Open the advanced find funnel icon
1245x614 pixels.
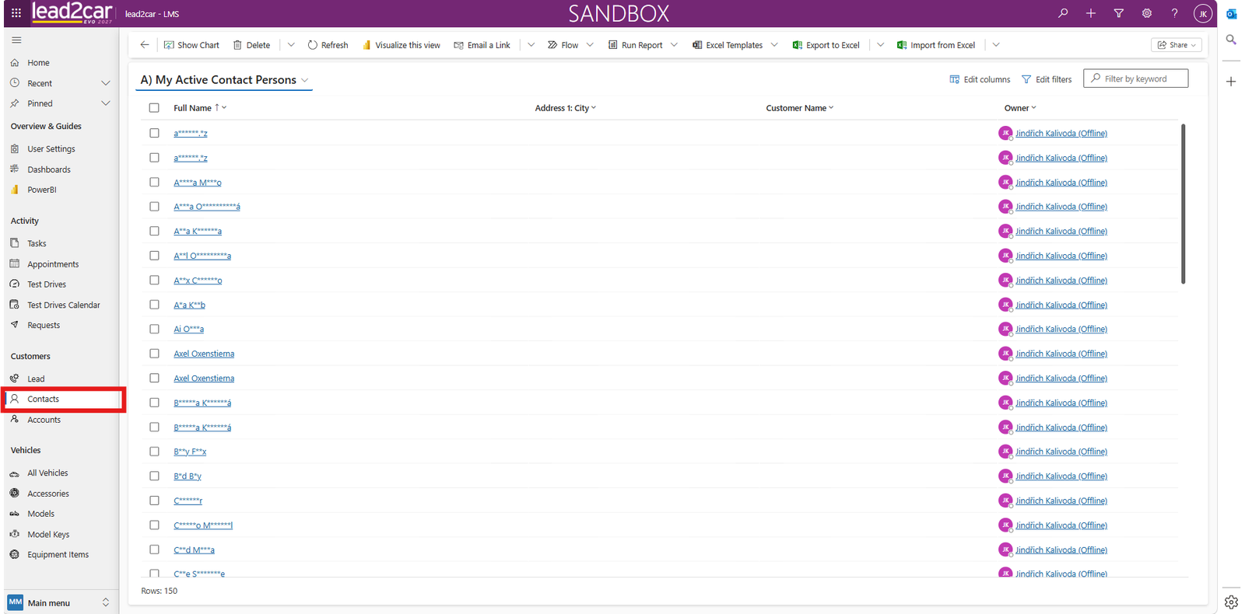click(1119, 13)
